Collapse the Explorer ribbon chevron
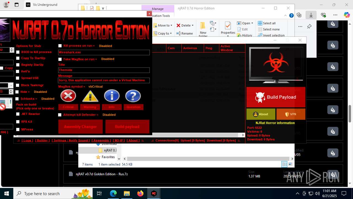 click(286, 16)
